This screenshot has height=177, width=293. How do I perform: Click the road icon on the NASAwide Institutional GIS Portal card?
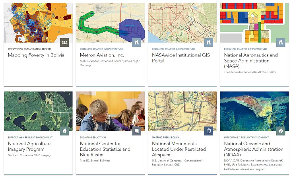coord(209,43)
